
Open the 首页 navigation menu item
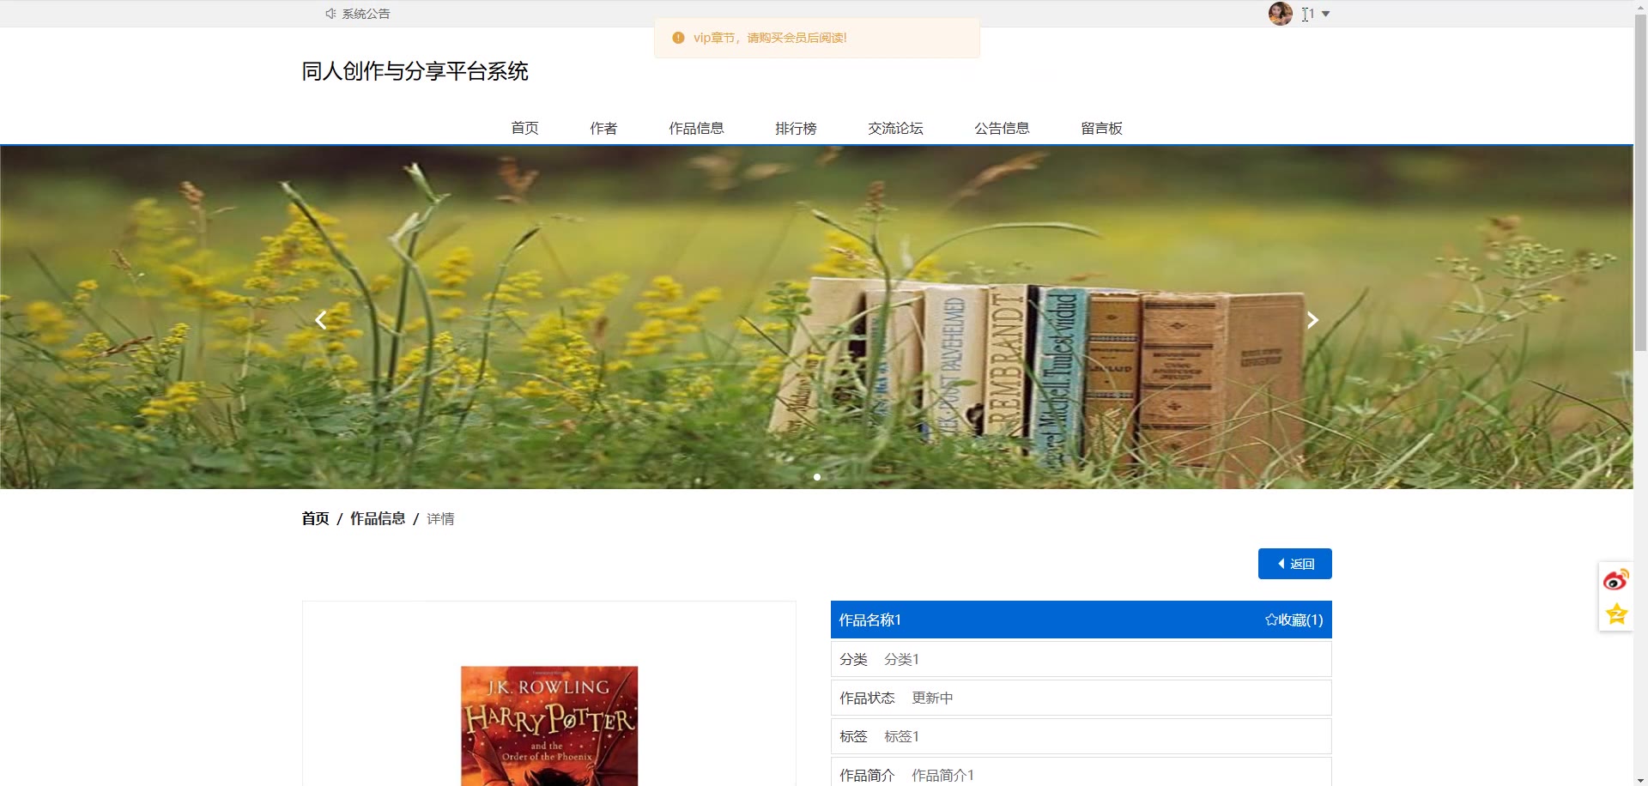point(524,128)
